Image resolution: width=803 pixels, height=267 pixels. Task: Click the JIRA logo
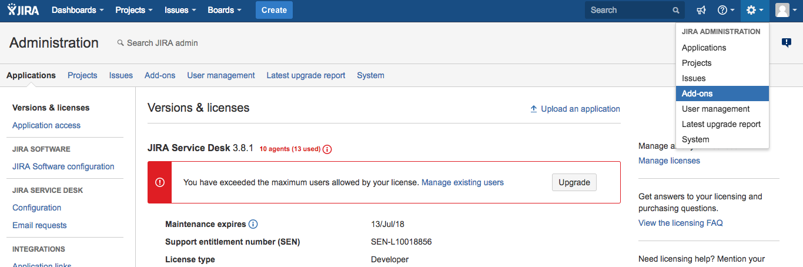tap(24, 10)
